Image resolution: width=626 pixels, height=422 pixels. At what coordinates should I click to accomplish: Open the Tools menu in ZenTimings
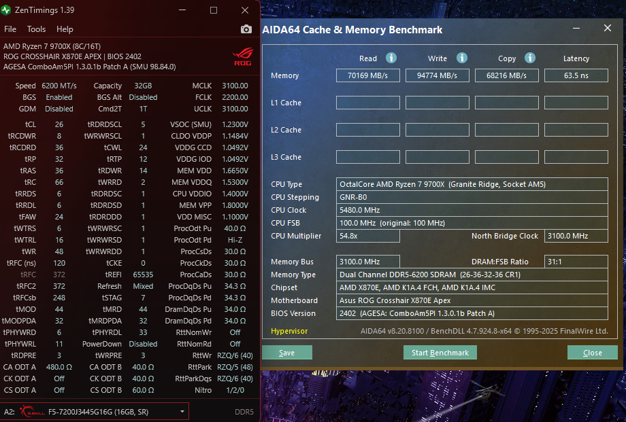pyautogui.click(x=36, y=29)
